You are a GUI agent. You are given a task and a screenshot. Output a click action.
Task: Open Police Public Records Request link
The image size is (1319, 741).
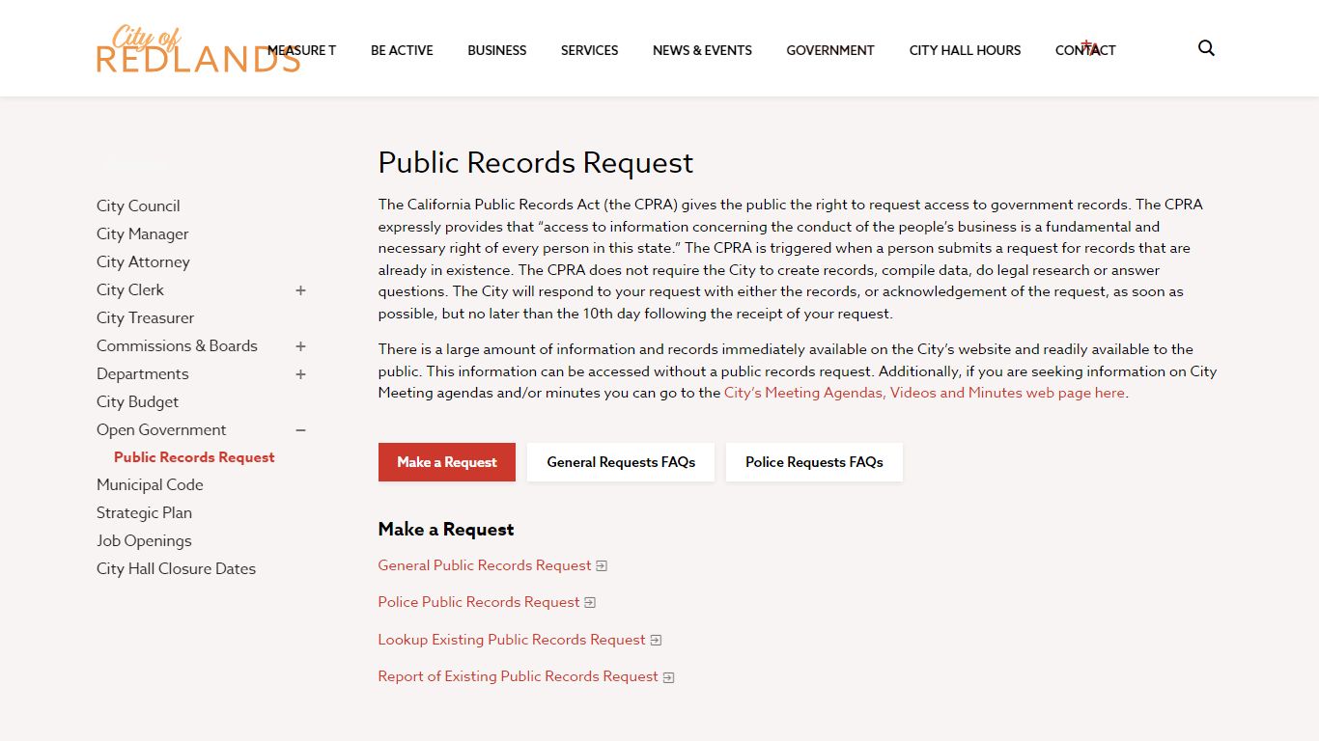(479, 602)
